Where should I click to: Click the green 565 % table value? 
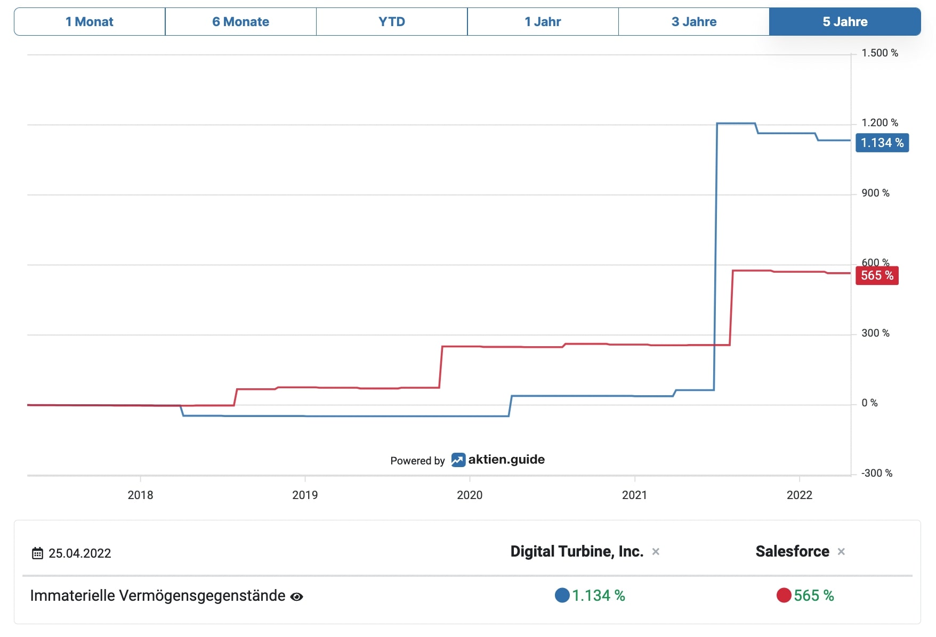[x=814, y=595]
